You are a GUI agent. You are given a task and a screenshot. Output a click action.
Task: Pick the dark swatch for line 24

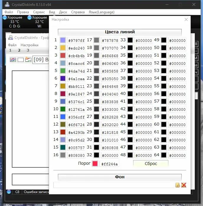96,94
